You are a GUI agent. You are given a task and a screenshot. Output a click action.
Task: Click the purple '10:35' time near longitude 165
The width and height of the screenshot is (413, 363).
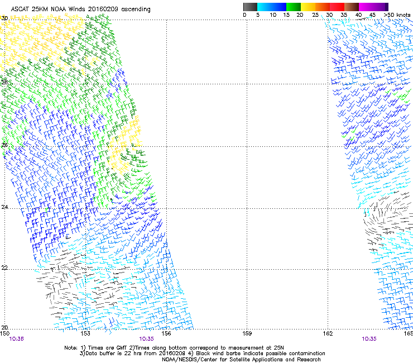pos(369,339)
